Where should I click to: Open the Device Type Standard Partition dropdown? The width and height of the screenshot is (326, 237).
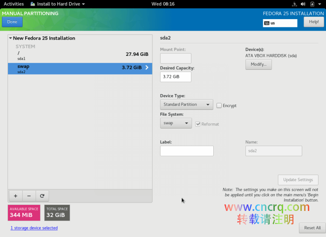point(186,105)
